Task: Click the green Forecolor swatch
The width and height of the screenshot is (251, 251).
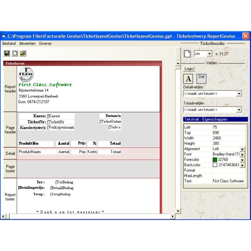Action: (x=215, y=160)
